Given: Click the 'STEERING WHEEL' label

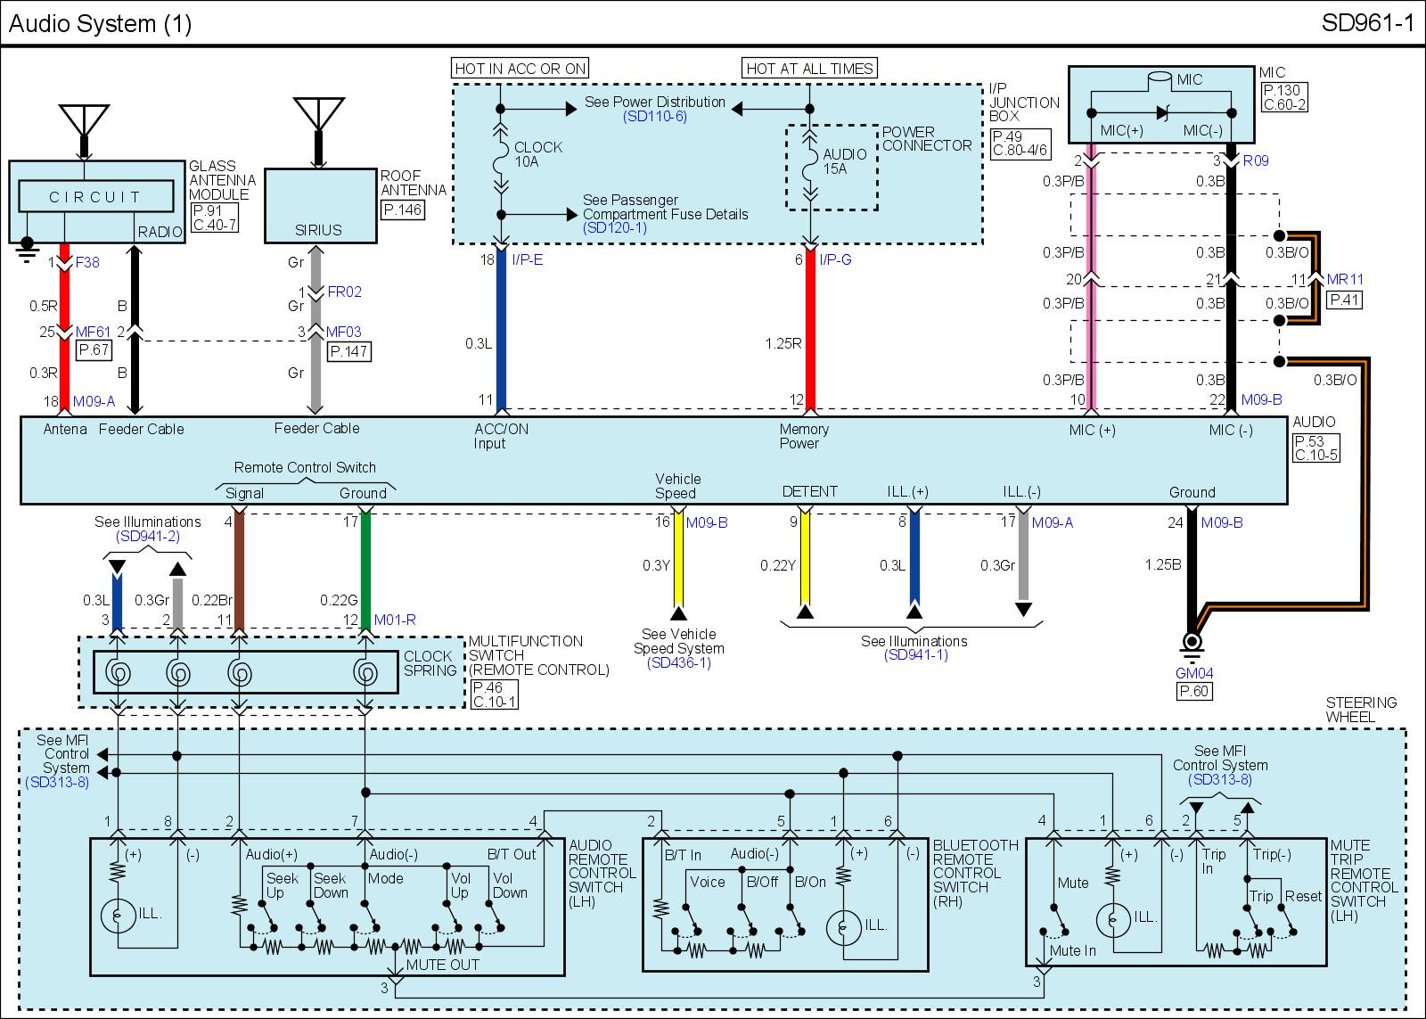Looking at the screenshot, I should pyautogui.click(x=1361, y=710).
